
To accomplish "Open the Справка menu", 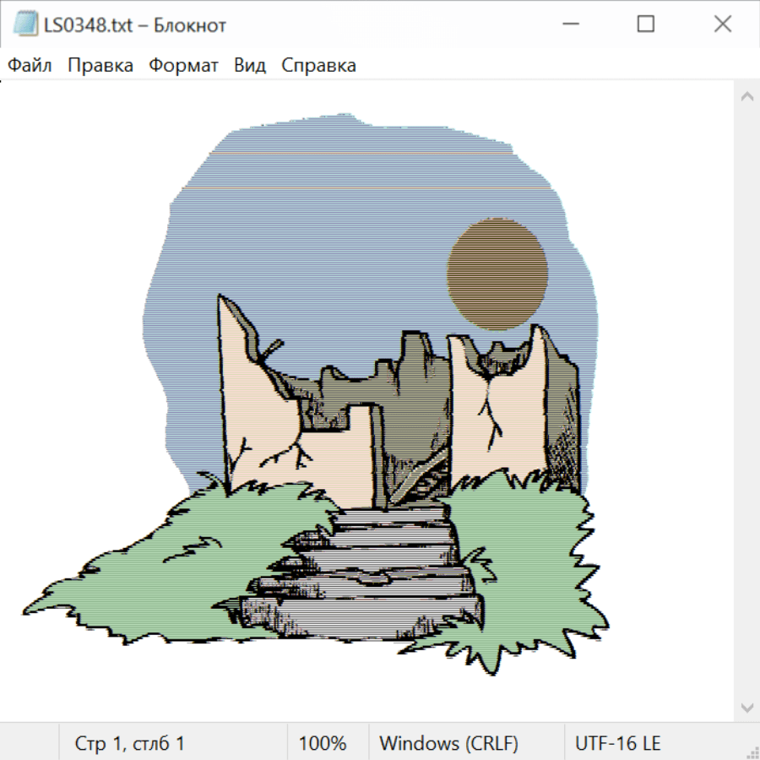I will point(318,65).
